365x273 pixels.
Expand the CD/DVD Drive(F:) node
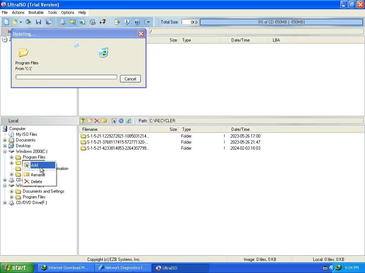[x=5, y=203]
